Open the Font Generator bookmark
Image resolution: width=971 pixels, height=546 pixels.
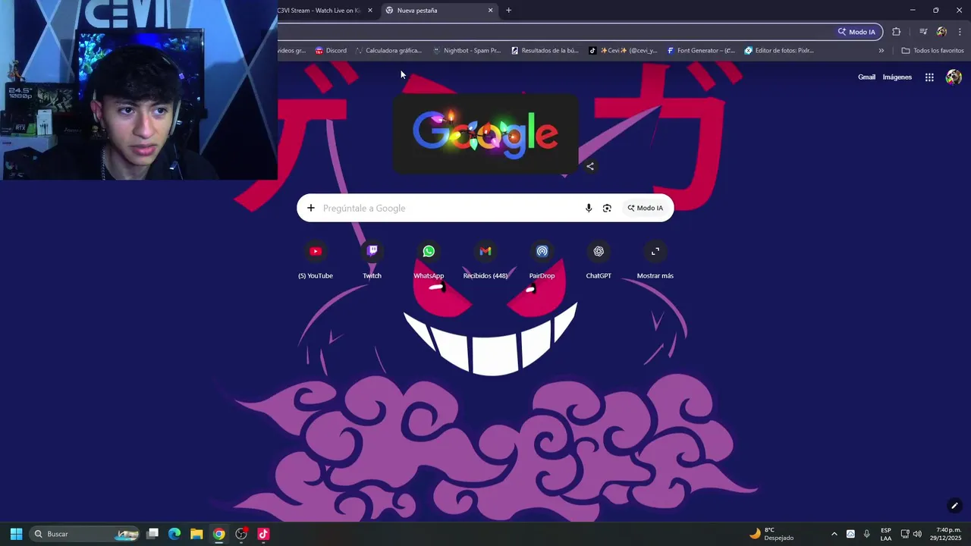click(701, 51)
